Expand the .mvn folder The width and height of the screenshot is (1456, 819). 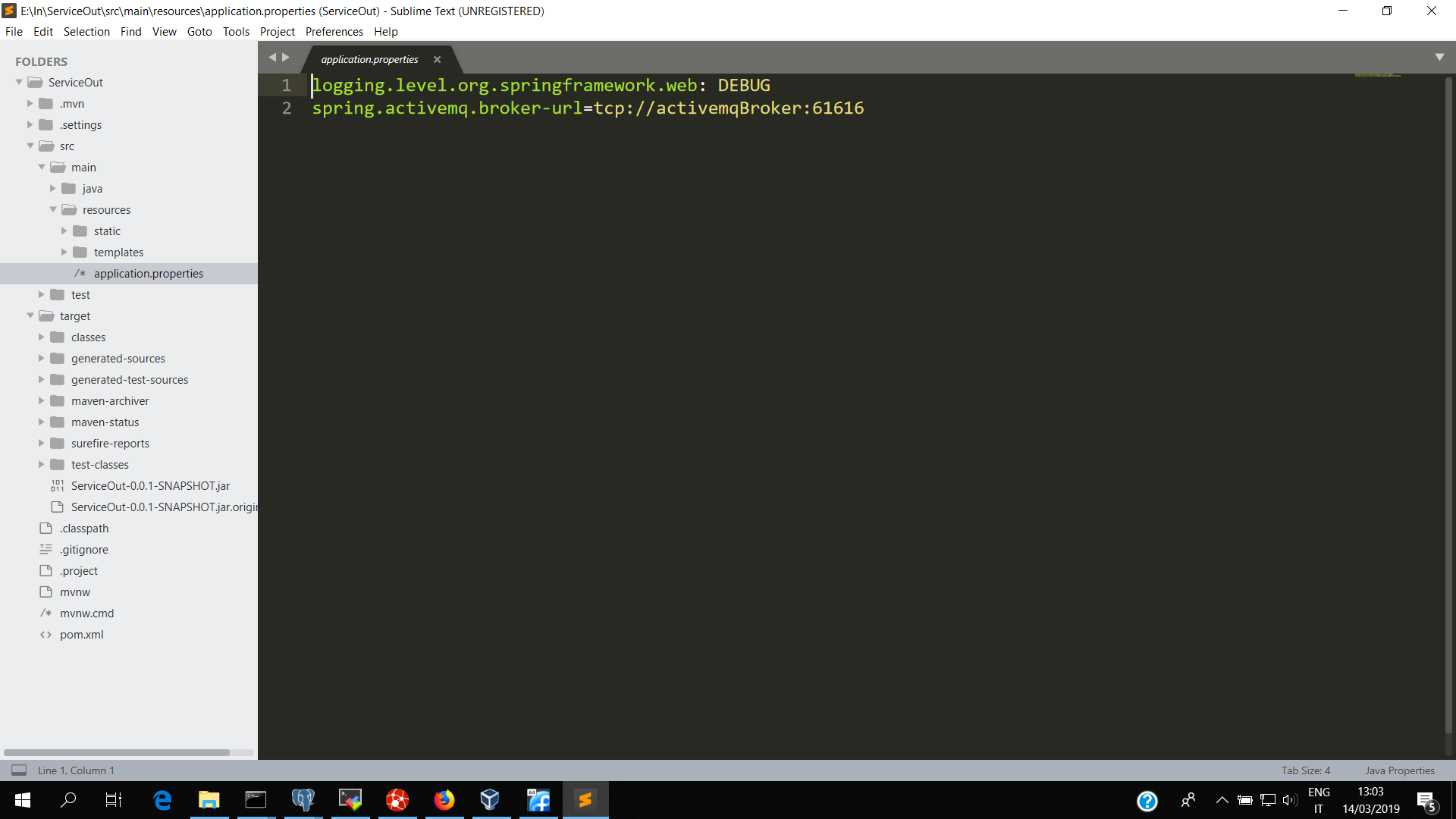[30, 103]
